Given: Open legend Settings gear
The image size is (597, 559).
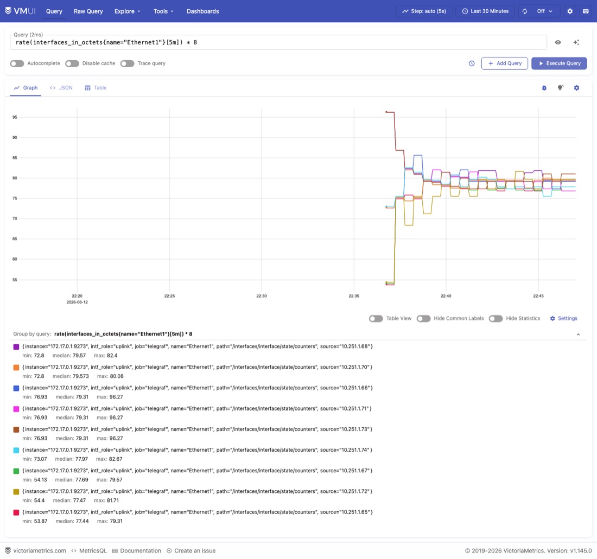Looking at the screenshot, I should pos(552,318).
